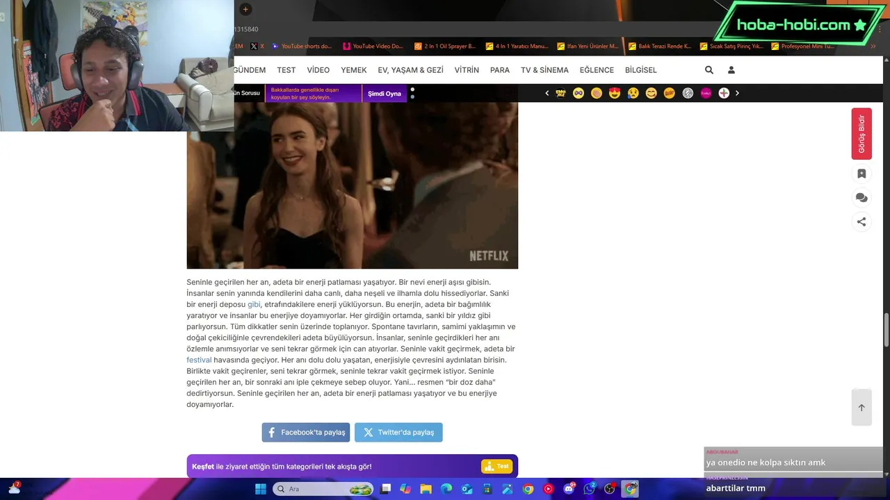Click the Netflix article image
This screenshot has height=500, width=890.
click(352, 185)
